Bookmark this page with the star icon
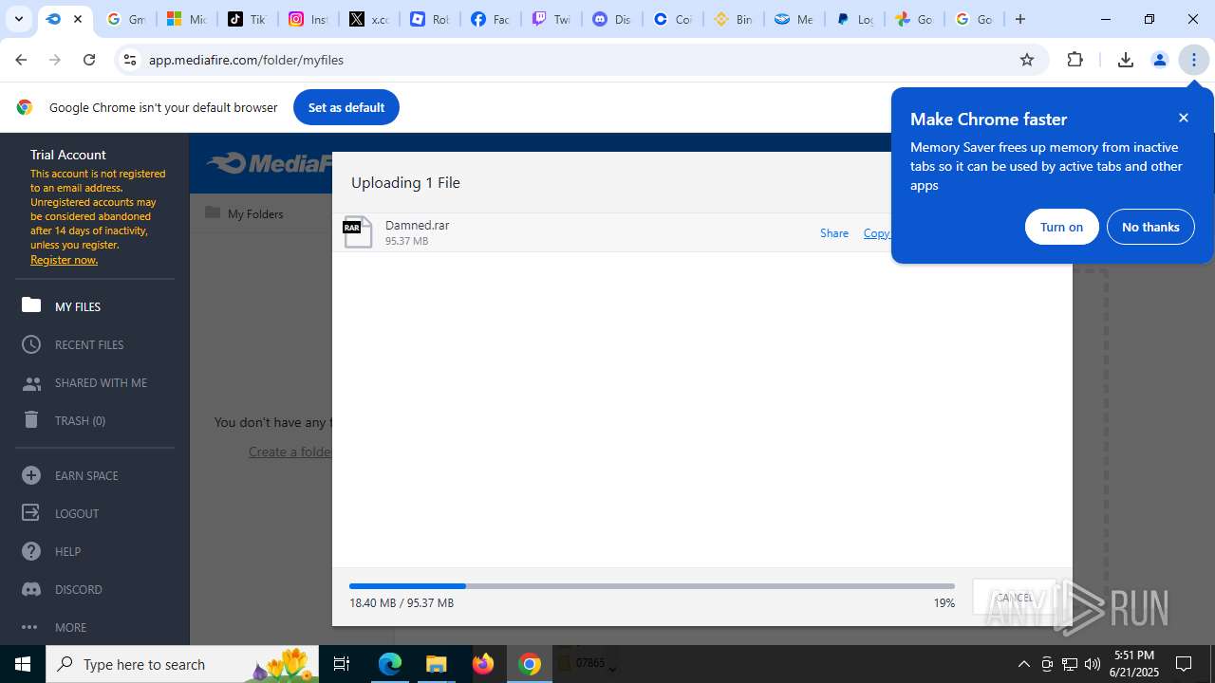 (x=1027, y=60)
